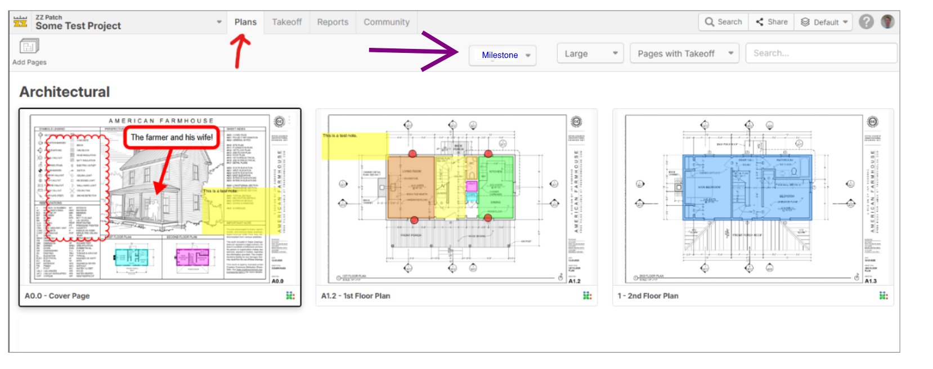Open the Pages with Takeoff filter dropdown
This screenshot has height=369, width=933.
684,53
